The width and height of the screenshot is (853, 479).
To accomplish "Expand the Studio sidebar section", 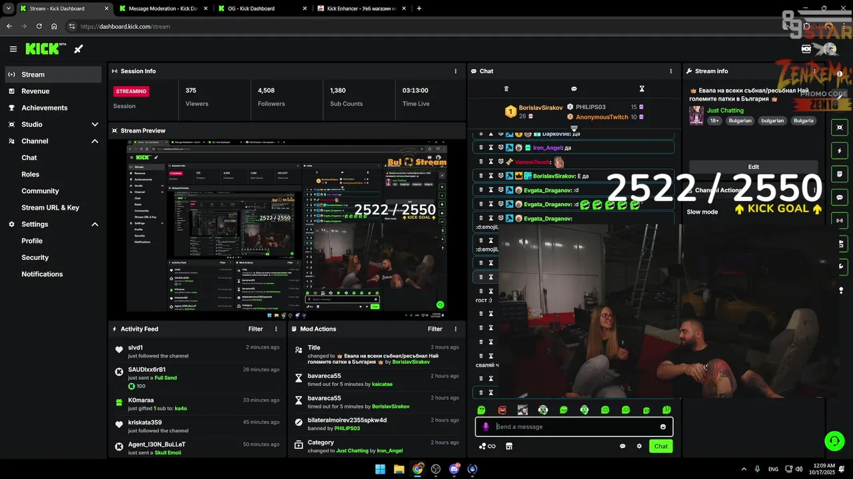I will pyautogui.click(x=95, y=124).
